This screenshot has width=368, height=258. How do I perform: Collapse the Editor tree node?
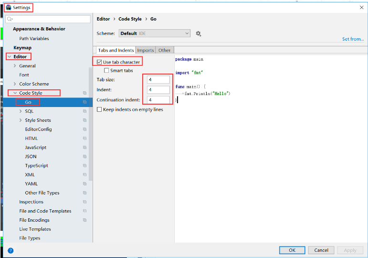pos(10,57)
